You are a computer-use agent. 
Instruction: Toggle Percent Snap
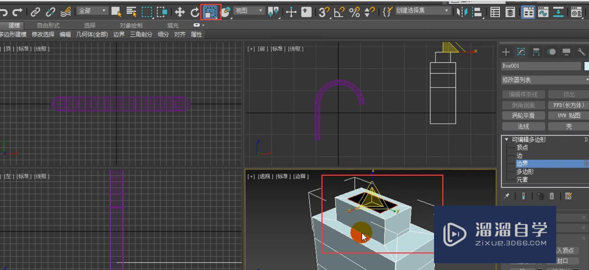355,13
